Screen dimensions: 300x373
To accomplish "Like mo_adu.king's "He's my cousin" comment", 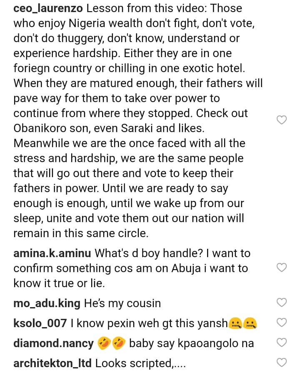I will pos(282,302).
